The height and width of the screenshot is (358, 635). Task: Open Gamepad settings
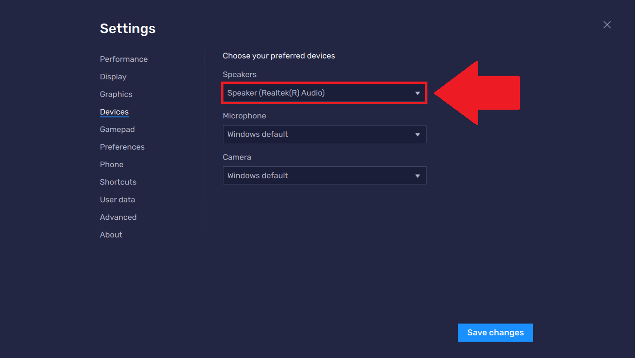coord(117,130)
